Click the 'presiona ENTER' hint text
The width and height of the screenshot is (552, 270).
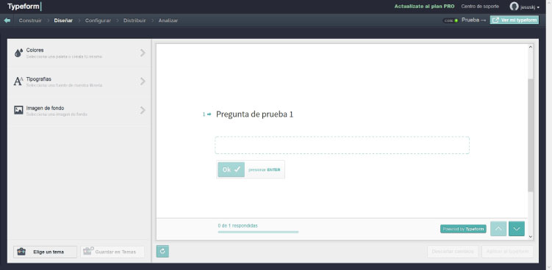(265, 169)
